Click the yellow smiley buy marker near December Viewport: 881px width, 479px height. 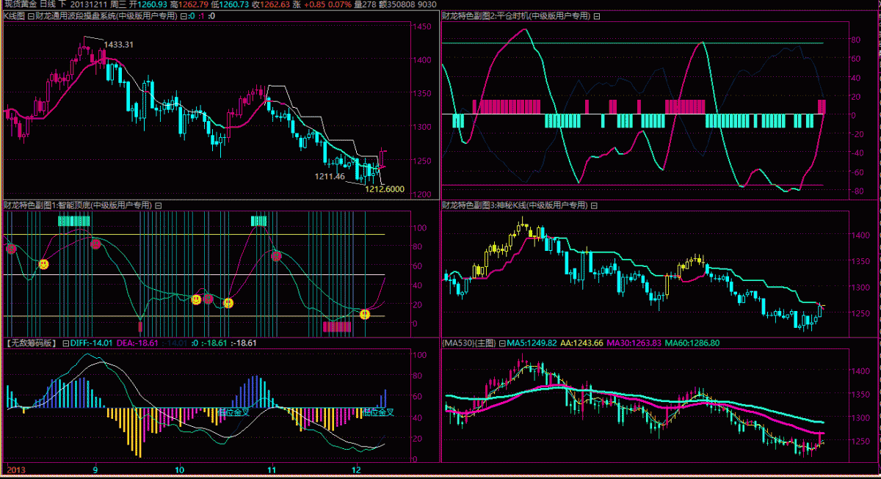(x=365, y=314)
